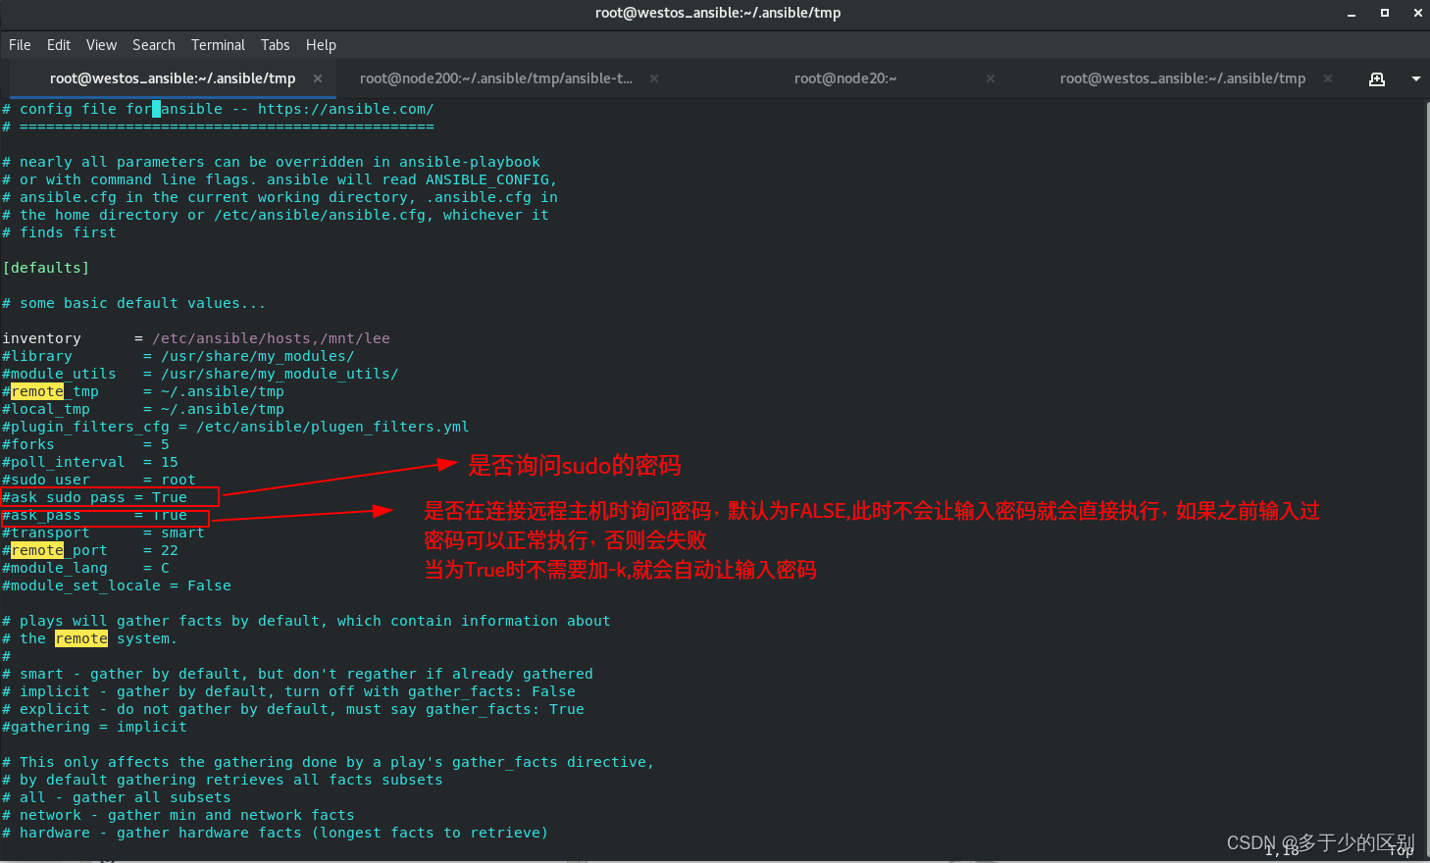Click the #poll_interval = 15 line
The image size is (1430, 863).
[90, 462]
